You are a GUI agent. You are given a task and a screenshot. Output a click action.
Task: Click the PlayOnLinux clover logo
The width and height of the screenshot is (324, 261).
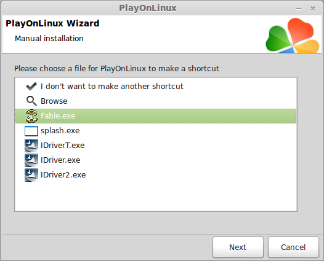click(x=293, y=36)
